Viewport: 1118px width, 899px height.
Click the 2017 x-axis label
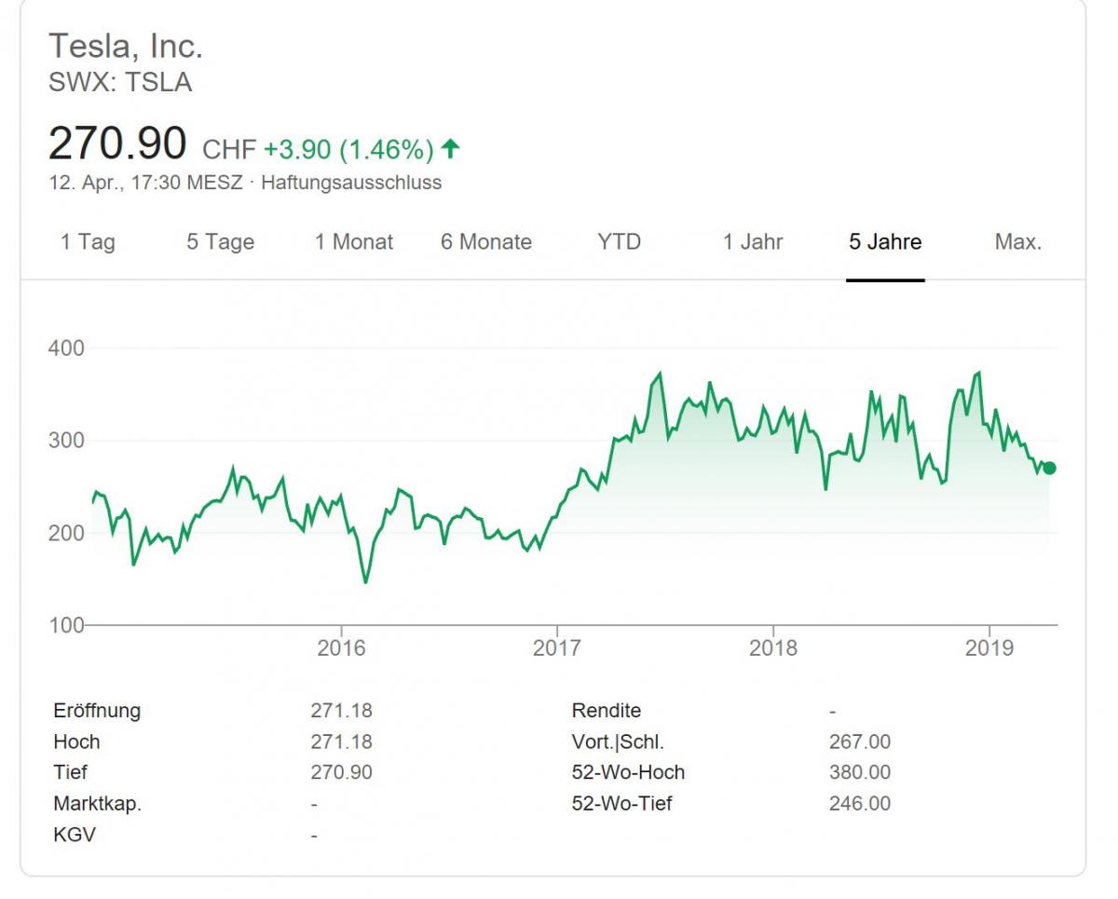pos(557,648)
